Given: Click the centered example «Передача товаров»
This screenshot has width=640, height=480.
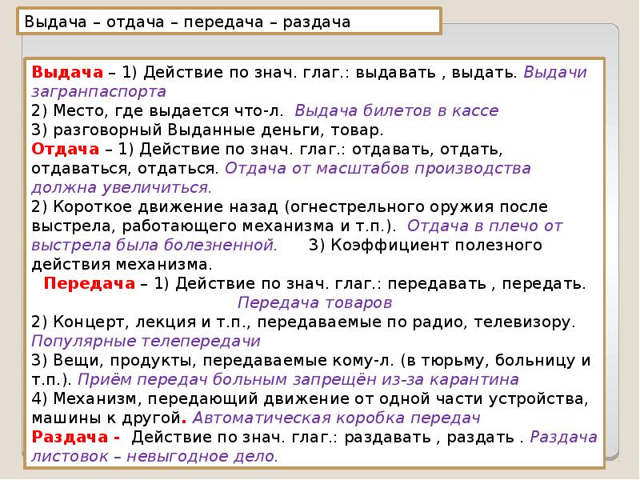Looking at the screenshot, I should pyautogui.click(x=314, y=303).
